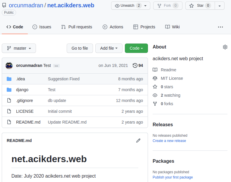
Task: Click the Actions tab play icon
Action: 105,27
